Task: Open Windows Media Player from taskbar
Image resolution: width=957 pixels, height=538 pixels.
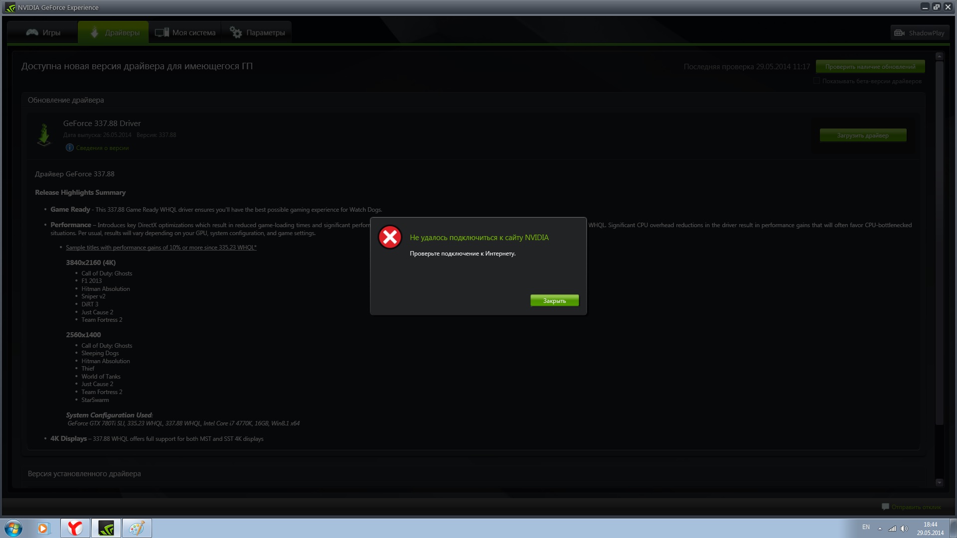Action: pyautogui.click(x=43, y=528)
